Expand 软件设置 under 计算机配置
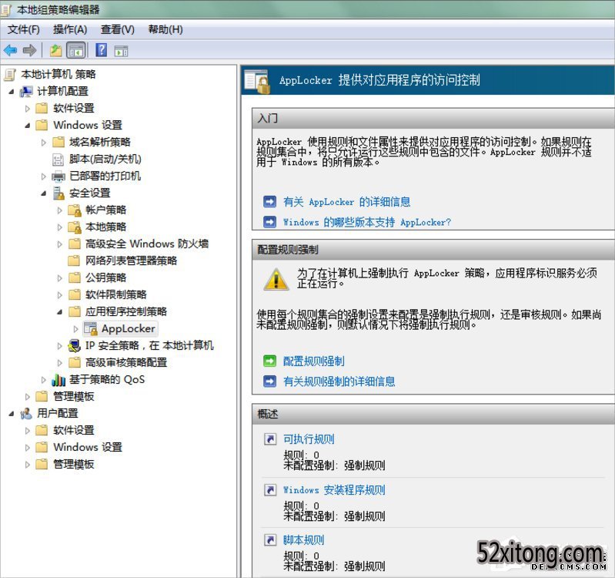615x578 pixels. pyautogui.click(x=28, y=109)
